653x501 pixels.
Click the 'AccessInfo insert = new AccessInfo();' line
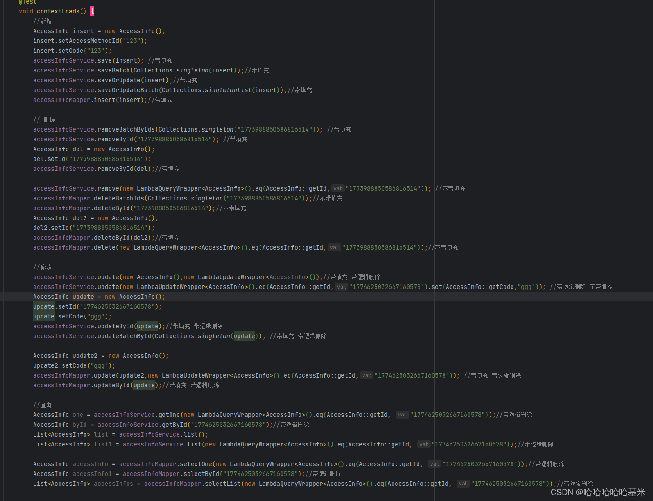(99, 31)
